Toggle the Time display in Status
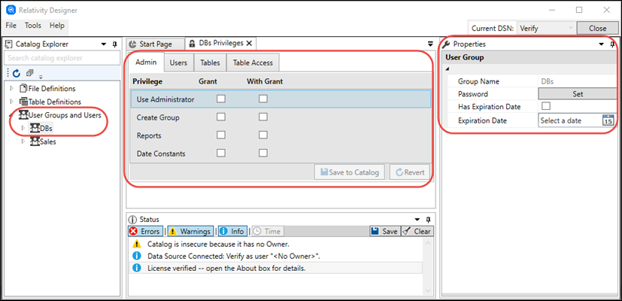The image size is (622, 301). tap(268, 231)
